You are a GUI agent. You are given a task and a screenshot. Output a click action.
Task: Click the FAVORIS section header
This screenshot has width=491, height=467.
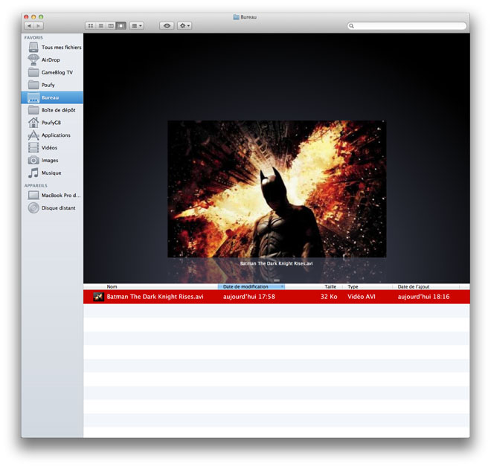33,38
